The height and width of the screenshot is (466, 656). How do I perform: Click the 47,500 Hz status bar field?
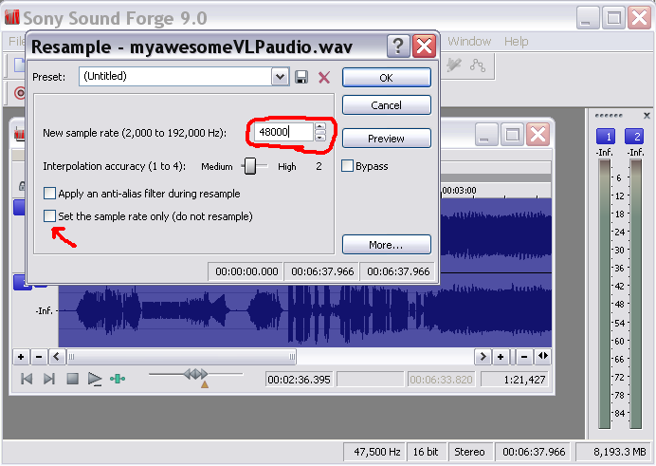pyautogui.click(x=374, y=452)
